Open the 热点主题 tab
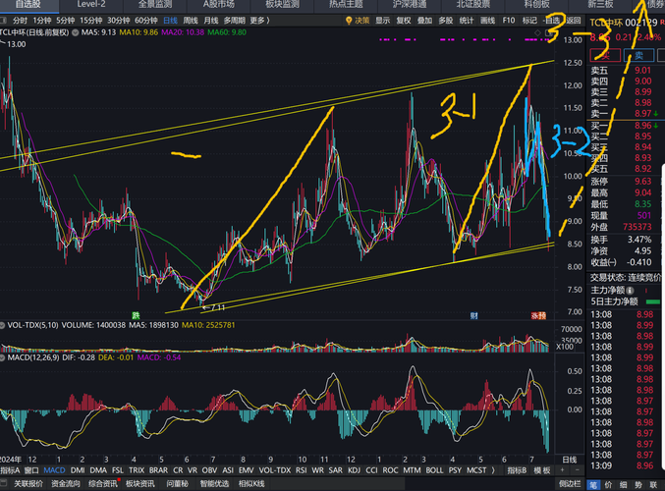Screen dimensions: 665x491 346,4
